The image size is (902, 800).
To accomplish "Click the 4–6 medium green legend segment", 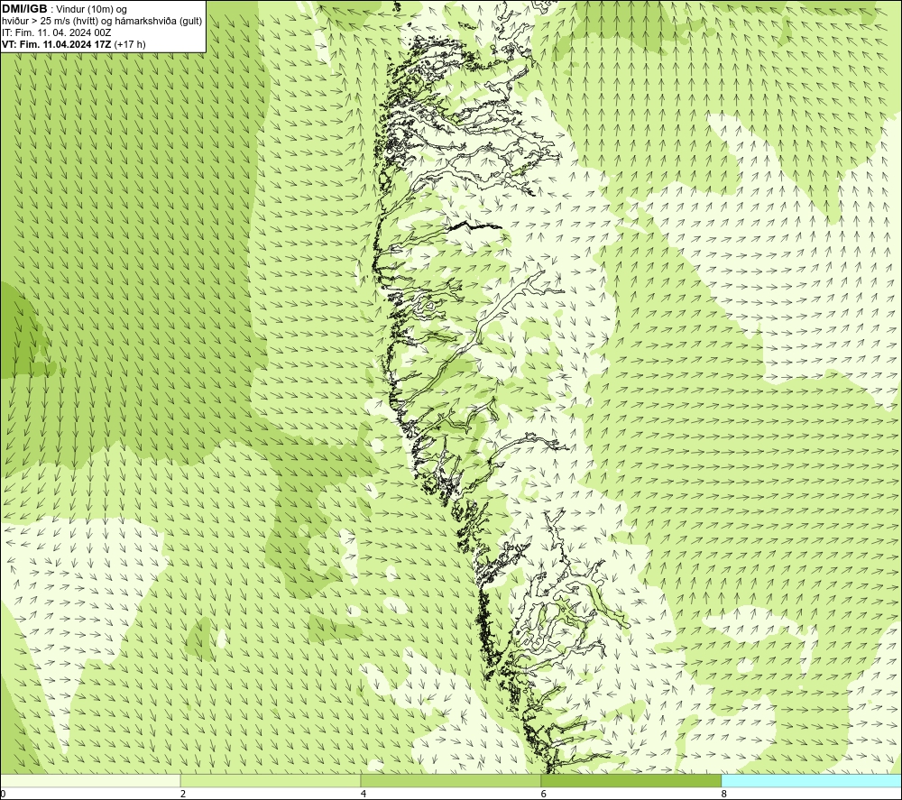I will [450, 780].
